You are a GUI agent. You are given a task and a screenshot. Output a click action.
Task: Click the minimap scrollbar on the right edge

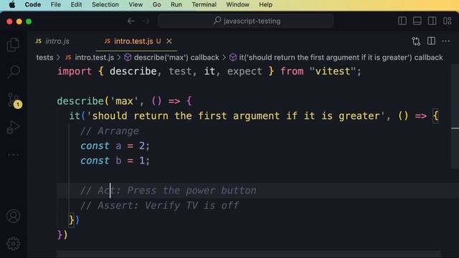455,116
